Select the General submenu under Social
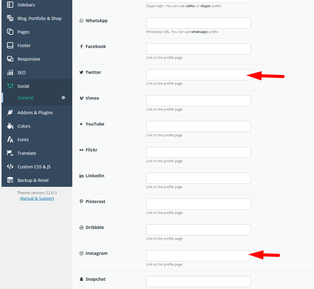Viewport: 314px width, 289px height. (37, 98)
